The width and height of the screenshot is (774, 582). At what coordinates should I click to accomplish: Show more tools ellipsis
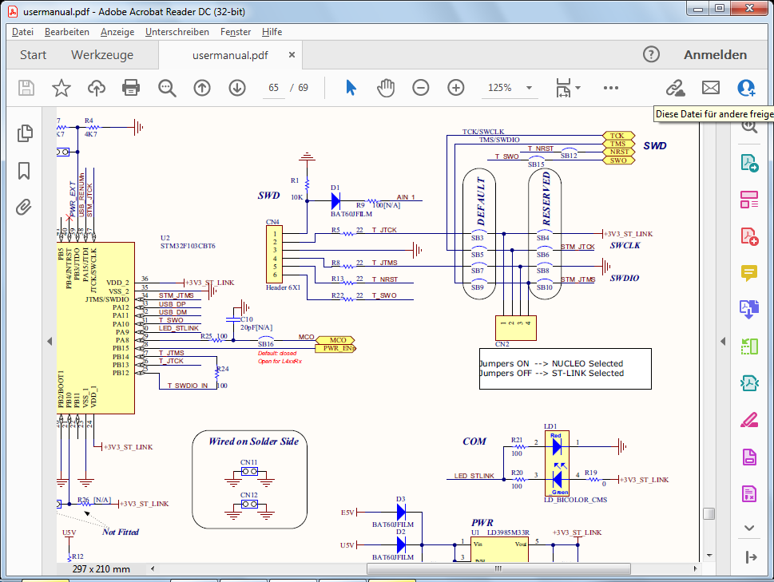(x=610, y=88)
